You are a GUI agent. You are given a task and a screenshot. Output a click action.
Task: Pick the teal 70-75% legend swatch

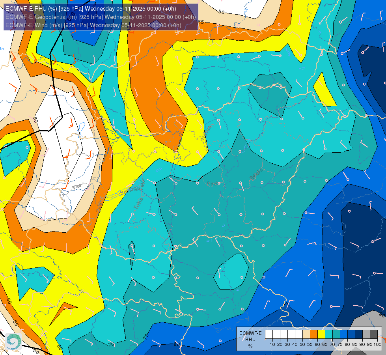336,334
